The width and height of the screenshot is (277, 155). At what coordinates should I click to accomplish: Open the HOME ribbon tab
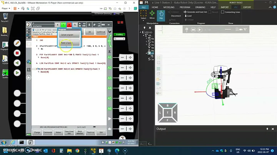[x=155, y=7]
